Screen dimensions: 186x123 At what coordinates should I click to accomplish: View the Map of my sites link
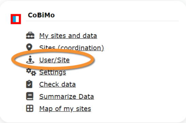(65, 109)
